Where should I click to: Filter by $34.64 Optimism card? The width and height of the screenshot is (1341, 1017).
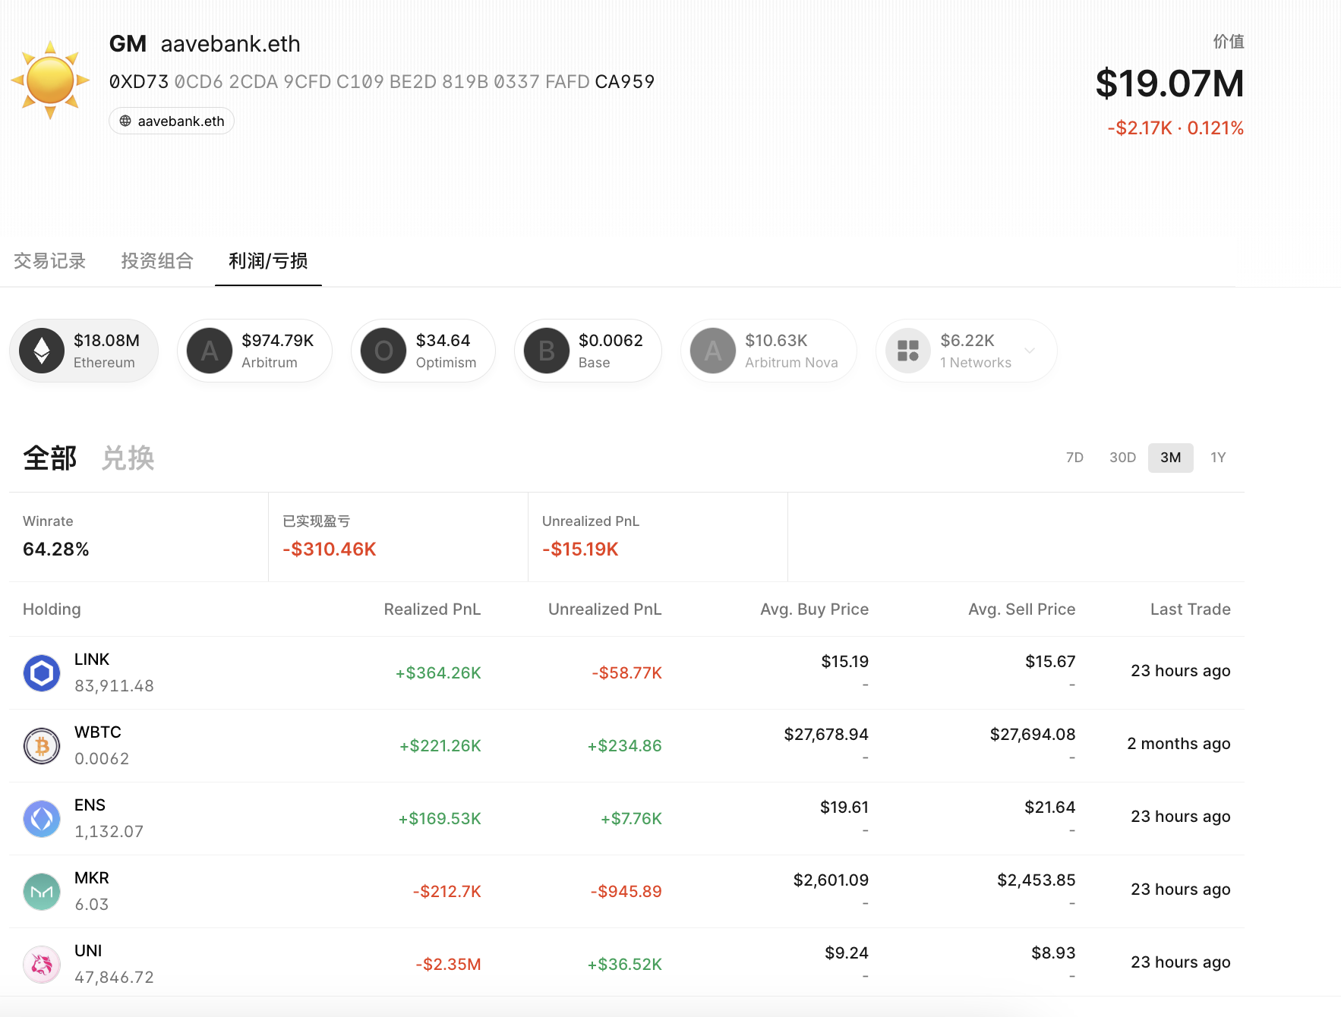pos(423,351)
